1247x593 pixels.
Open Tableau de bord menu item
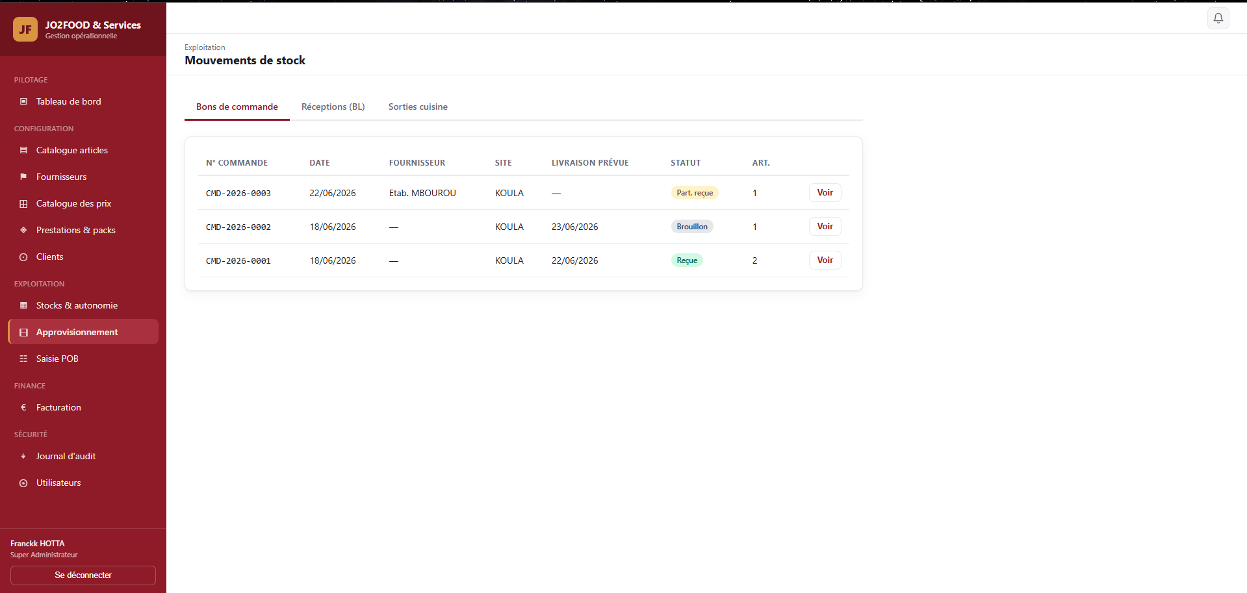(x=83, y=101)
